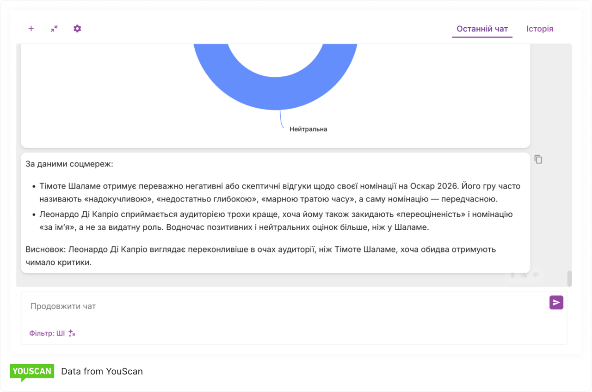Like the response with thumbs up
The image size is (592, 392).
524,275
